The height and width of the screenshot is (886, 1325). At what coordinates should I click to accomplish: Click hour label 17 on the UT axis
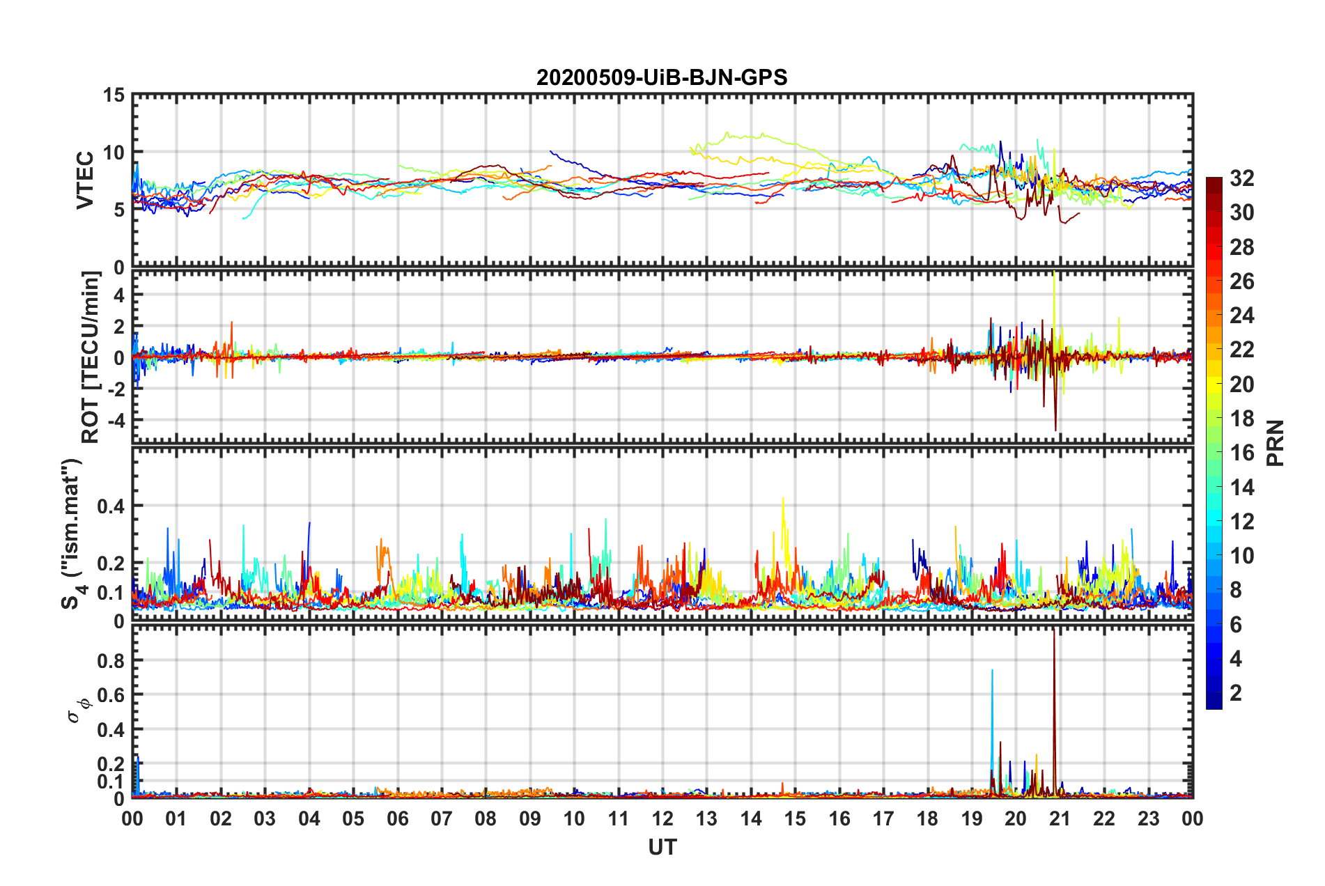883,818
